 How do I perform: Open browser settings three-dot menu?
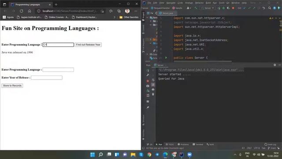pos(136,11)
